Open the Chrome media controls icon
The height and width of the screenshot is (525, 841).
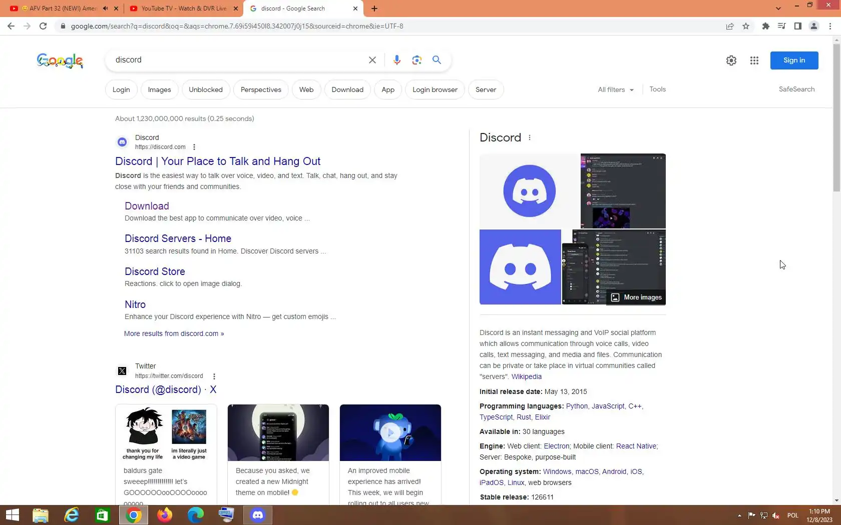(x=781, y=26)
